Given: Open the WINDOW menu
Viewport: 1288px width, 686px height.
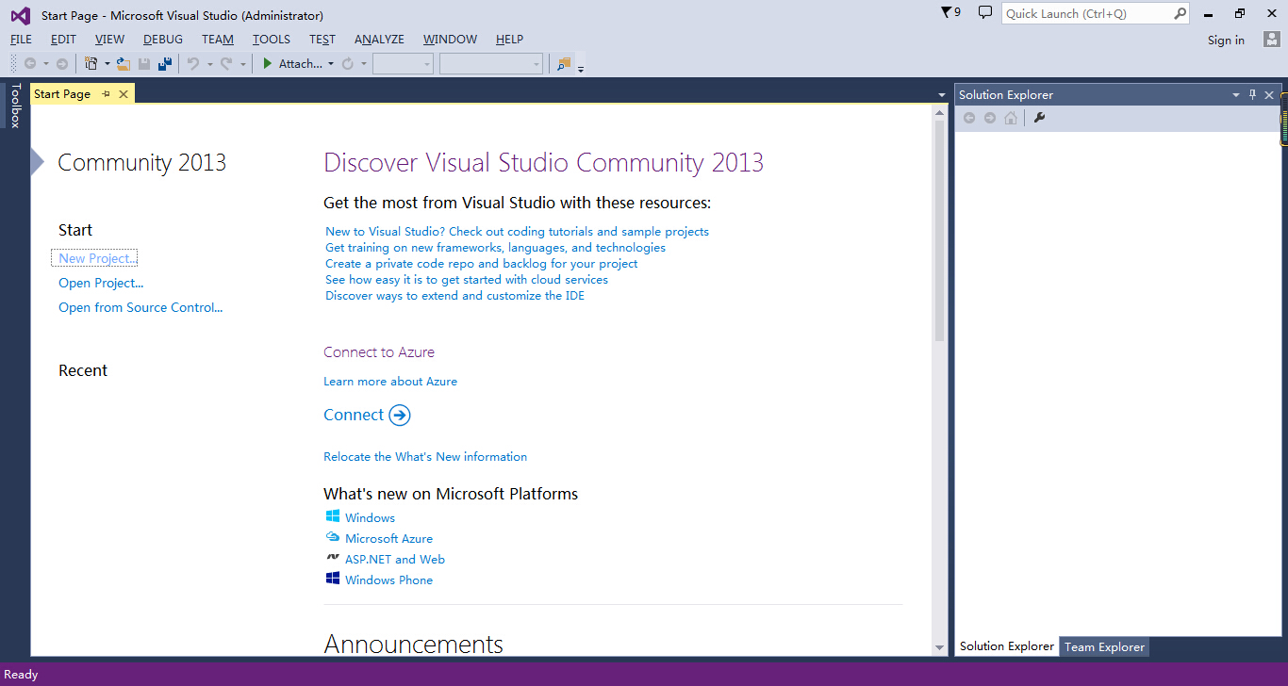Looking at the screenshot, I should (x=450, y=40).
